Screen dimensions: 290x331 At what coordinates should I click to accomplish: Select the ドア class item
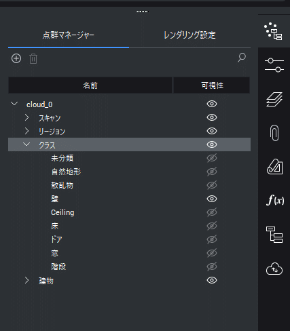(x=56, y=239)
